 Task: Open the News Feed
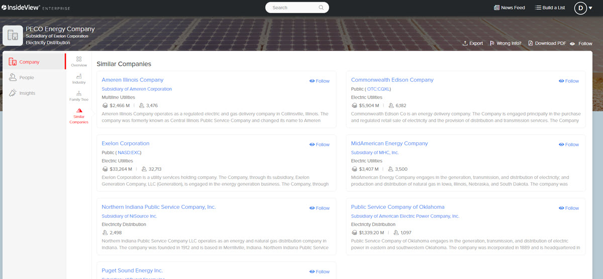pos(509,8)
